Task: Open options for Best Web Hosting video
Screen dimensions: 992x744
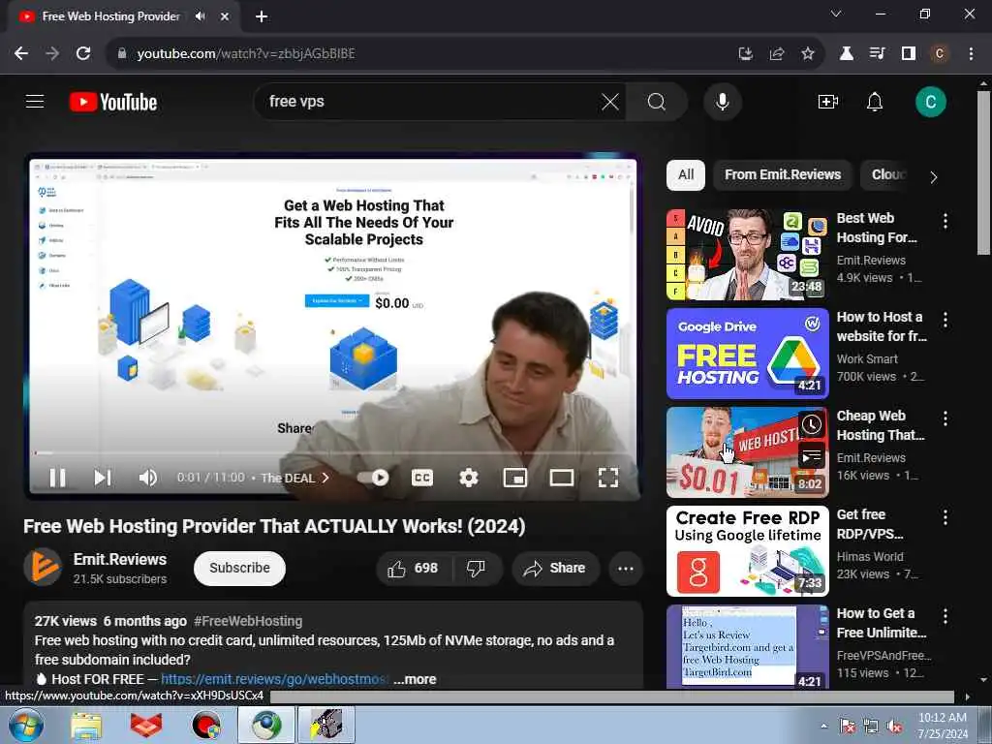Action: point(945,221)
